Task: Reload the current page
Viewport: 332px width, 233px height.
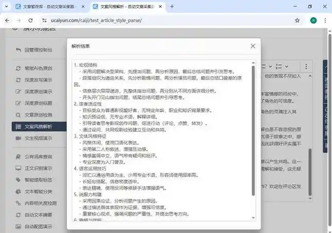Action: [x=30, y=21]
